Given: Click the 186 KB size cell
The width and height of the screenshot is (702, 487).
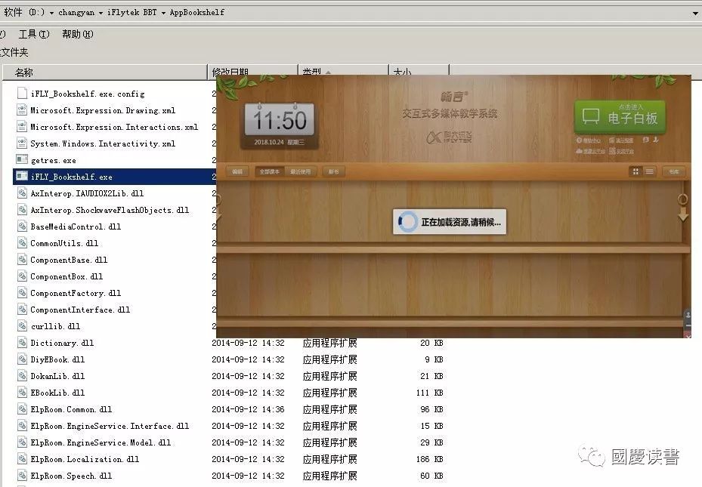Looking at the screenshot, I should point(429,459).
